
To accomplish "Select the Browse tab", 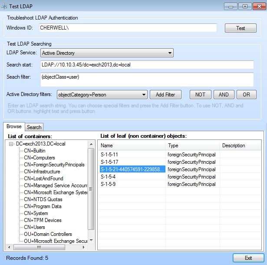I will (13, 126).
